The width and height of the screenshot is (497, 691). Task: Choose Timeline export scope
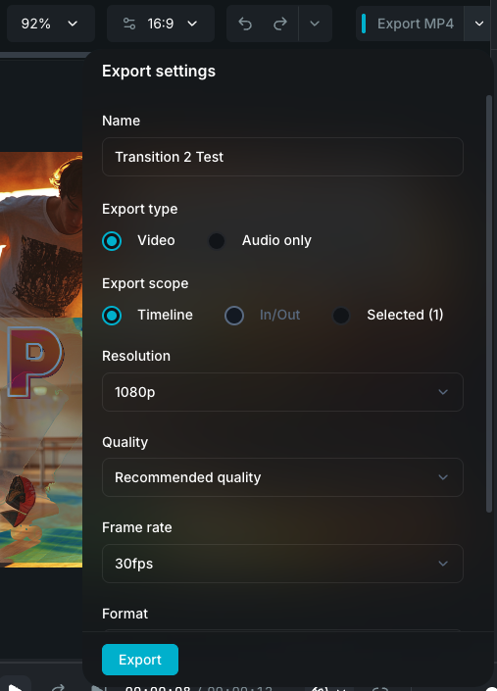[x=112, y=316]
